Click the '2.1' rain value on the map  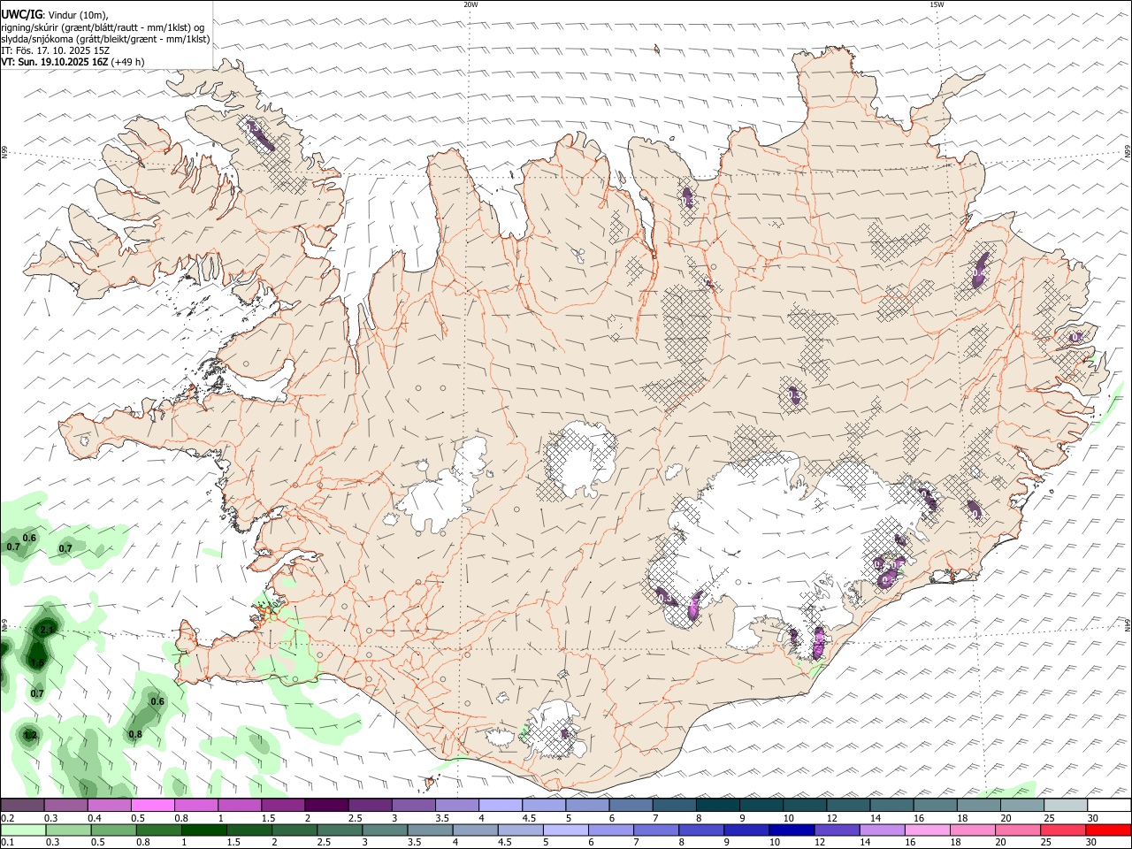click(x=48, y=630)
